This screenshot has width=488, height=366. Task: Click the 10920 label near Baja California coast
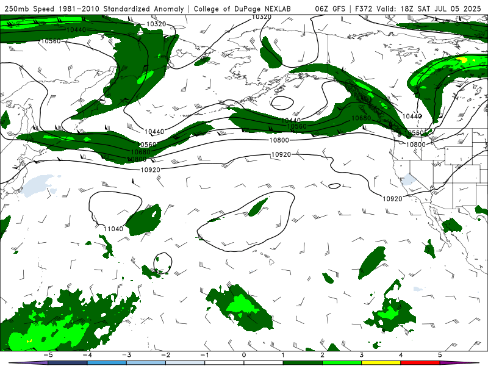[392, 199]
